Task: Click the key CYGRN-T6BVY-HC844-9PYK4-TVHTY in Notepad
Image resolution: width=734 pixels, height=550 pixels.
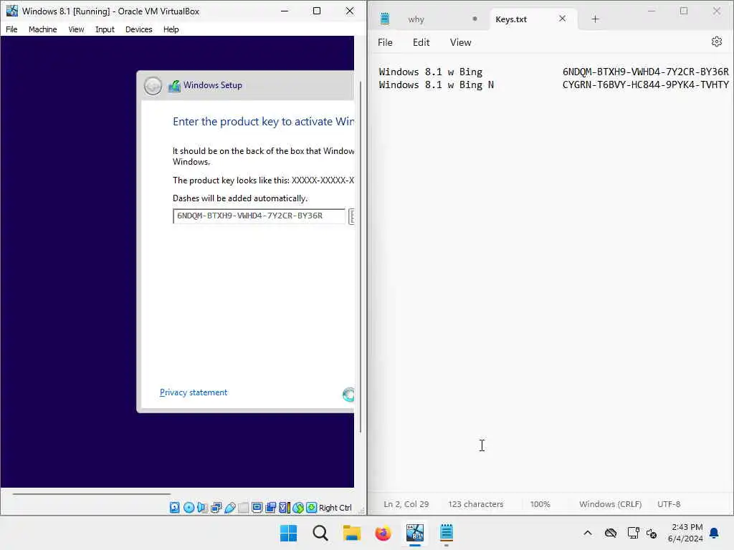Action: [646, 85]
